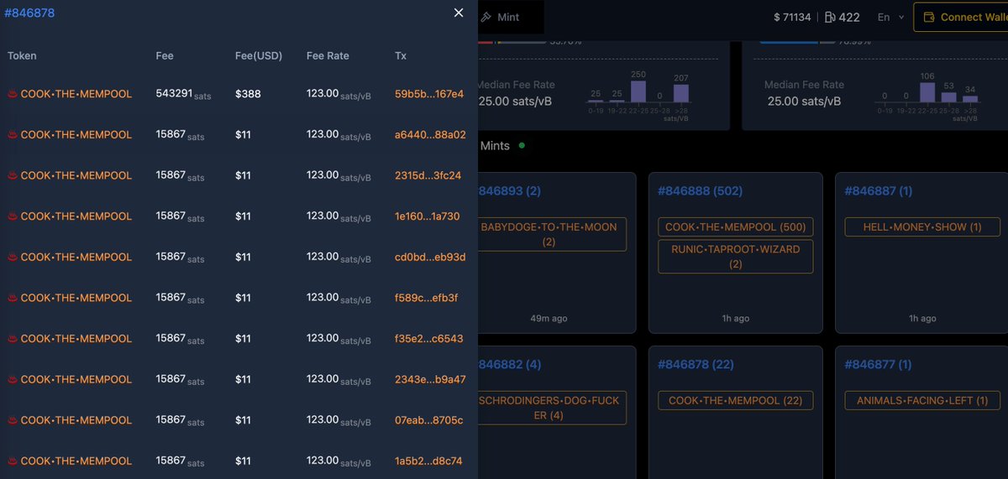Select ANIMALS•FACING•LEFT (1) tag

[x=922, y=400]
